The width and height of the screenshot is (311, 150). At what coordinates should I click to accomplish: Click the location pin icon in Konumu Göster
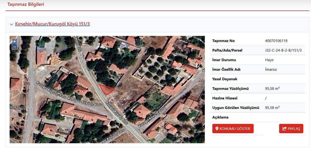click(217, 129)
